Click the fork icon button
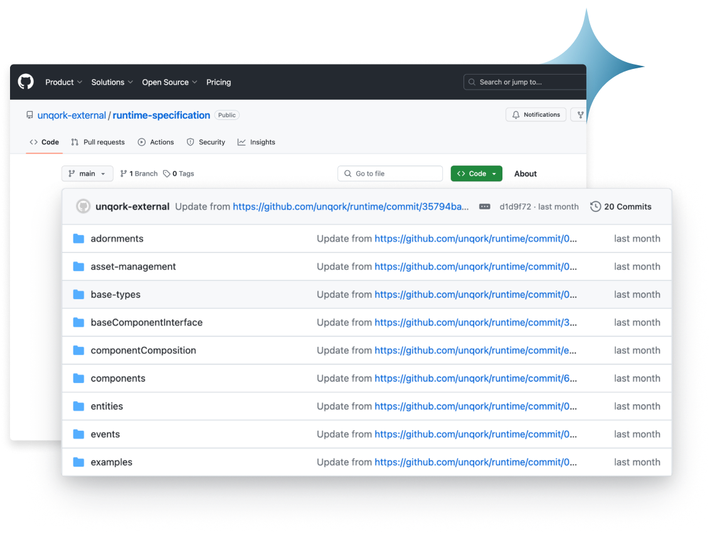The height and width of the screenshot is (533, 710). pyautogui.click(x=580, y=115)
